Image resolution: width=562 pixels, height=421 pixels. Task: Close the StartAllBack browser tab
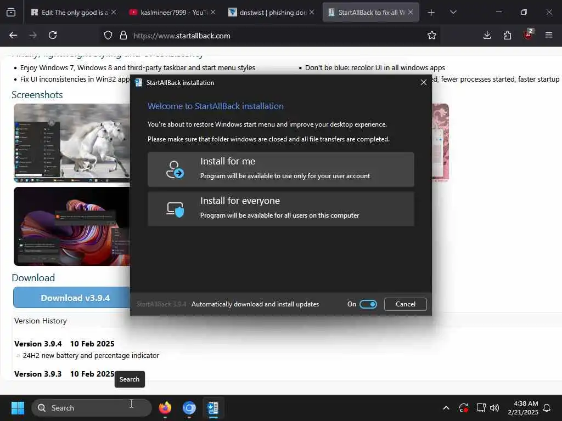tap(411, 13)
